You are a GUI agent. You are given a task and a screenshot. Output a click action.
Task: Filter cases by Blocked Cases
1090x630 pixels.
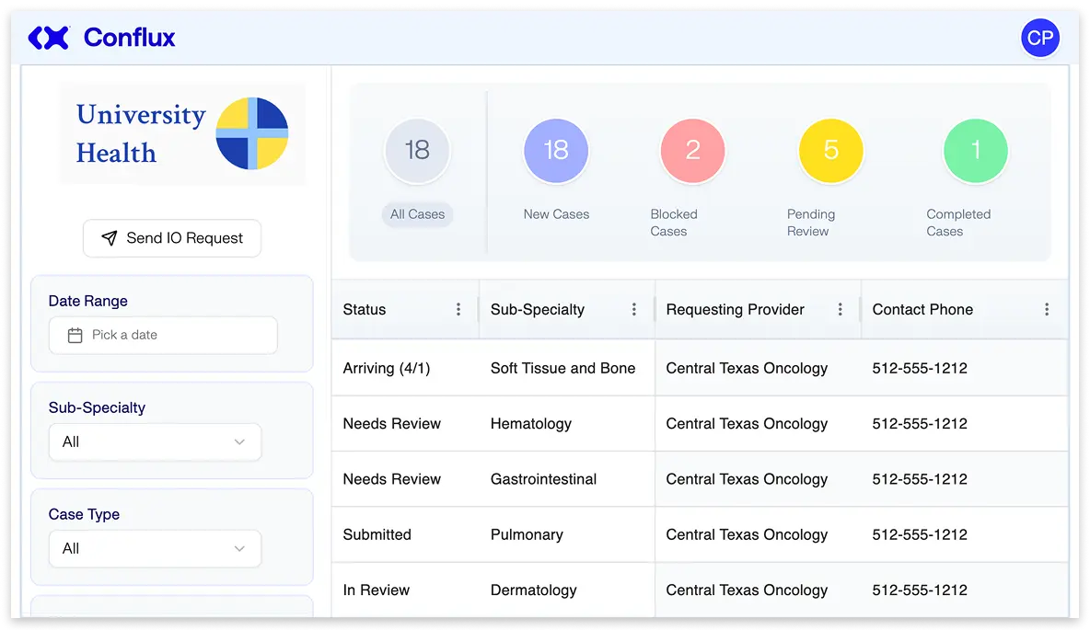point(692,150)
